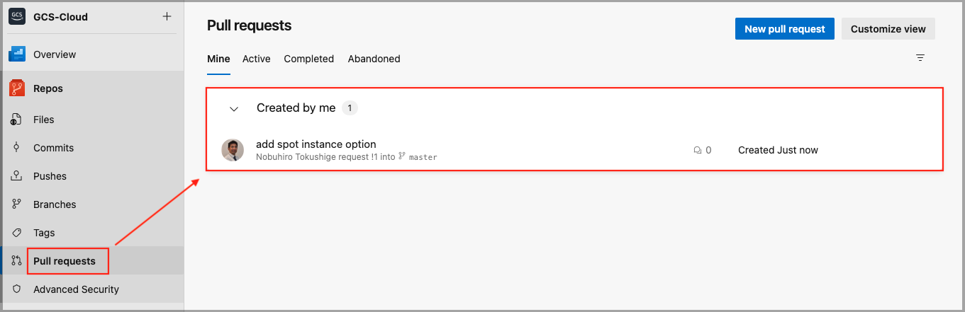Click the Tags icon in sidebar
This screenshot has height=312, width=965.
click(16, 233)
